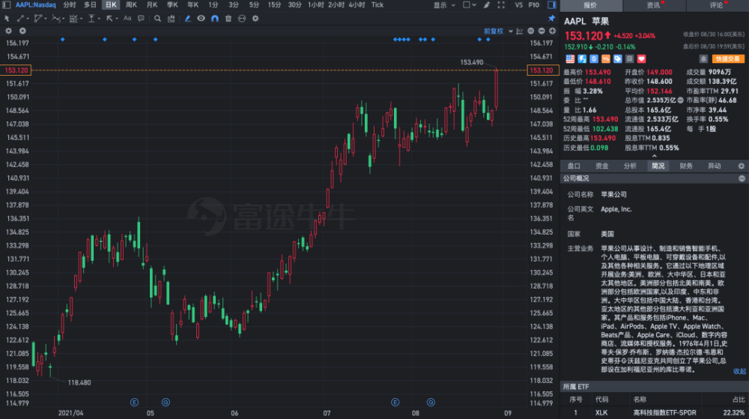The height and width of the screenshot is (419, 749).
Task: Select the 年K yearly chart
Action: pos(193,4)
